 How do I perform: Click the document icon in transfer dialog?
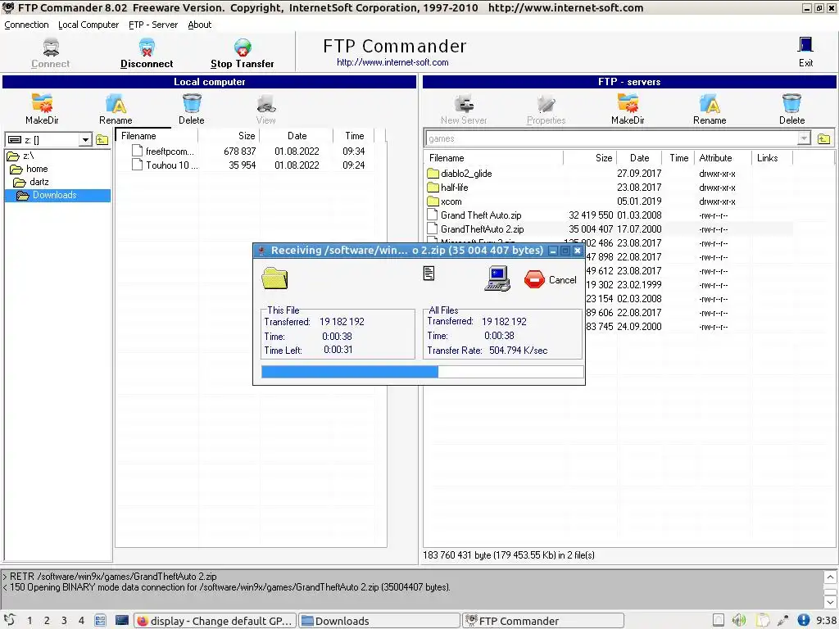tap(429, 274)
